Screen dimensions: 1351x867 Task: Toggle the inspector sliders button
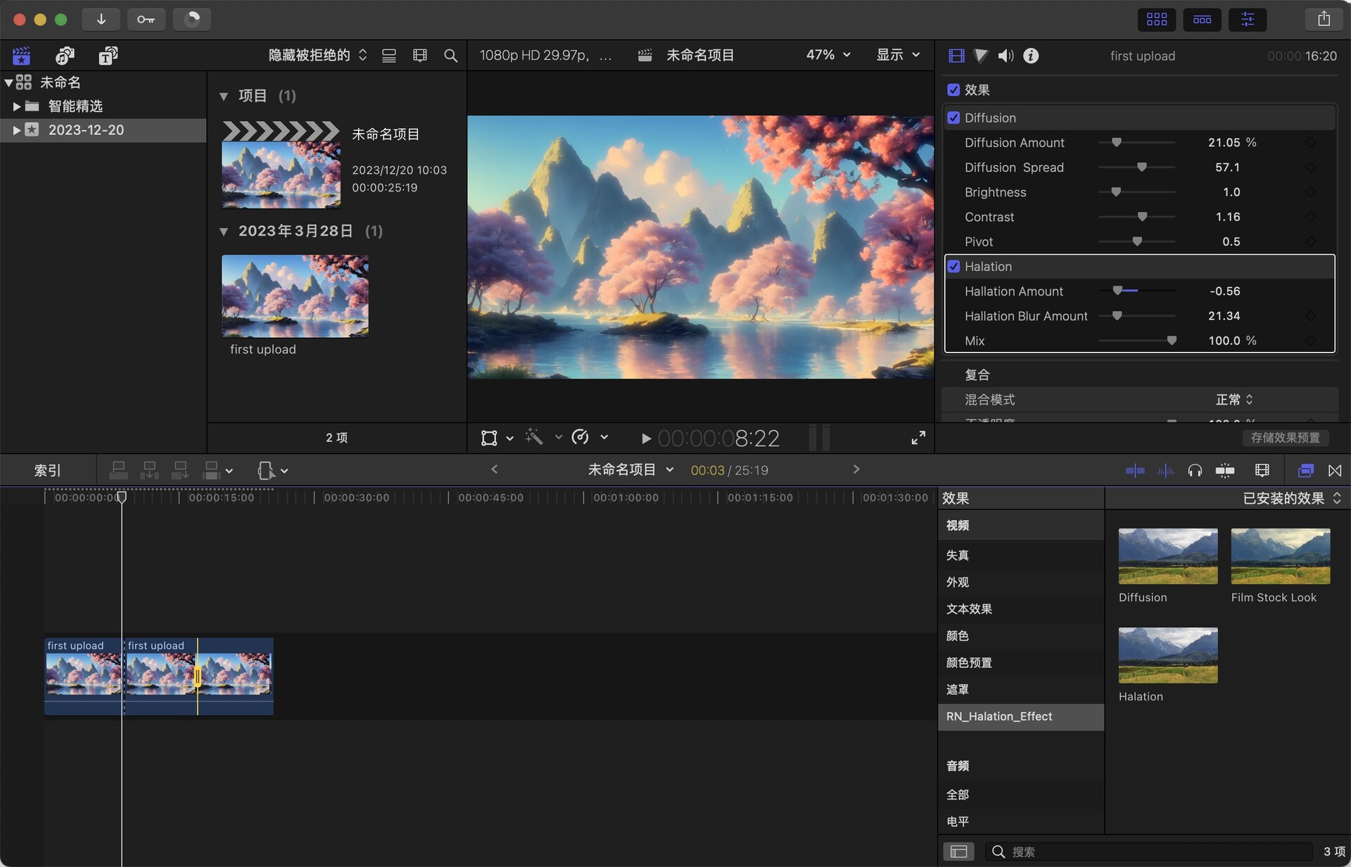click(x=1248, y=19)
